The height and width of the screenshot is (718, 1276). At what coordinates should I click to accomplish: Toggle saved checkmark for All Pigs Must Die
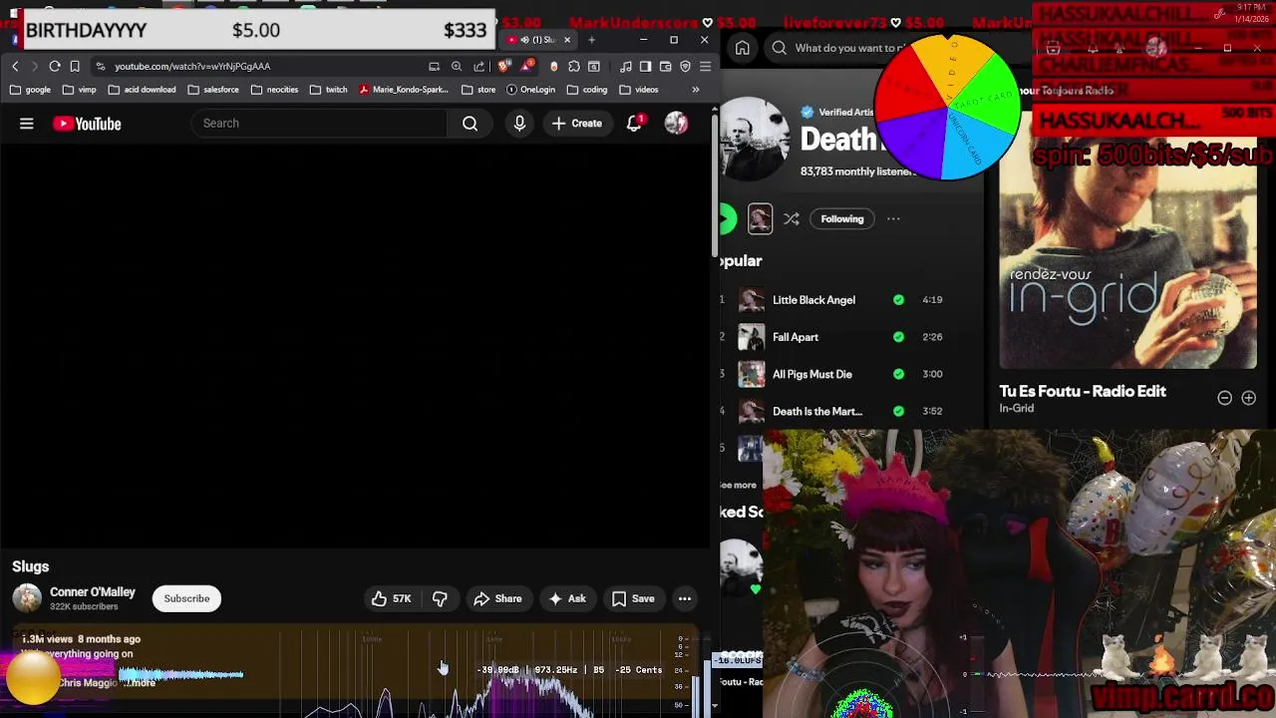click(899, 374)
